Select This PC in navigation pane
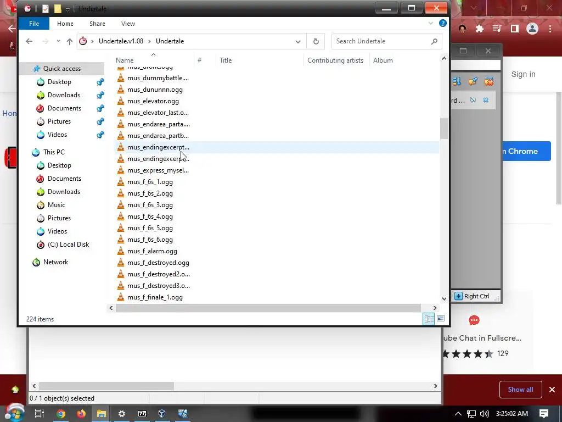The image size is (562, 422). tap(54, 152)
